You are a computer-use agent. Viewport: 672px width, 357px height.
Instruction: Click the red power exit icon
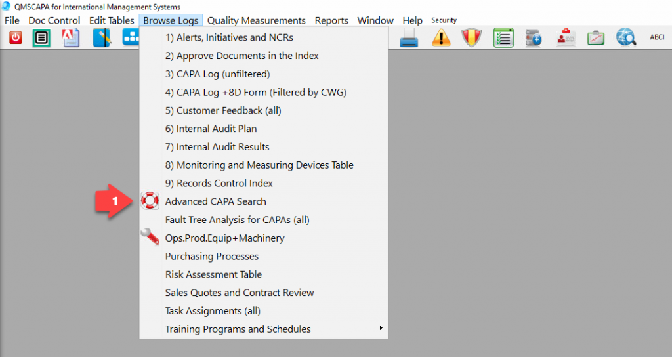[x=16, y=37]
